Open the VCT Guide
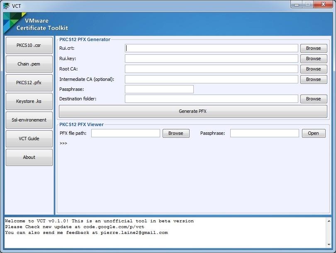Image resolution: width=336 pixels, height=253 pixels. click(x=29, y=139)
